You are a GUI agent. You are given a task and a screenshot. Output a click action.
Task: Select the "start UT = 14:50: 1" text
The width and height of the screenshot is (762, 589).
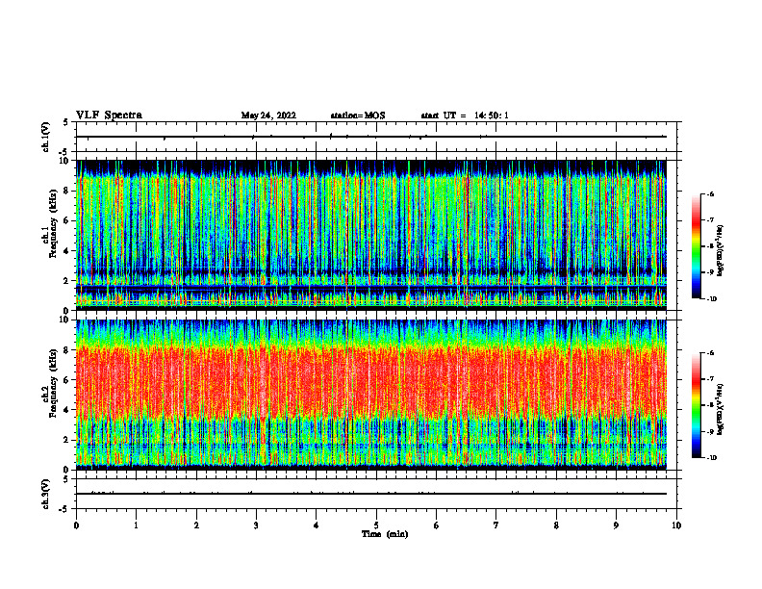coord(465,115)
